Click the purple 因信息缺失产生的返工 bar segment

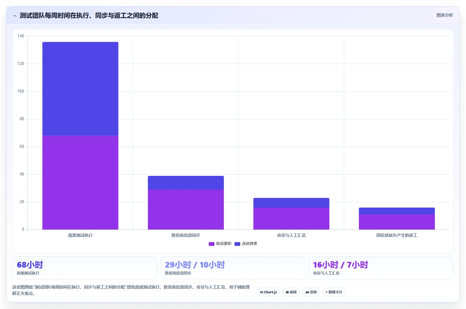point(397,222)
